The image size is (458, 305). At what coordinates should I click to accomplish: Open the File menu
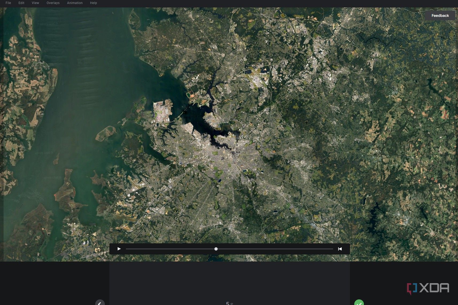click(8, 3)
